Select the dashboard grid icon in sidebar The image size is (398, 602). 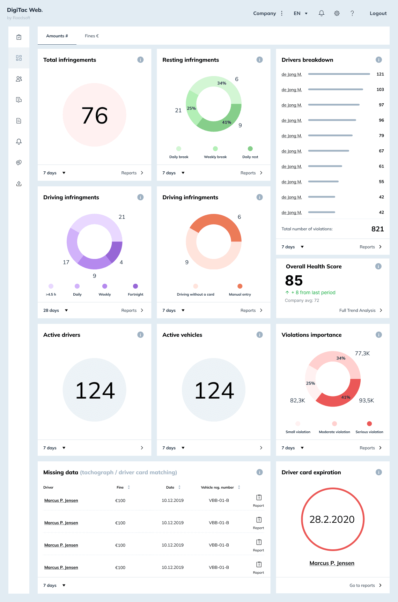point(19,58)
